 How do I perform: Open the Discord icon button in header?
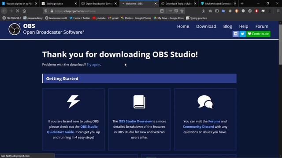tap(235, 34)
